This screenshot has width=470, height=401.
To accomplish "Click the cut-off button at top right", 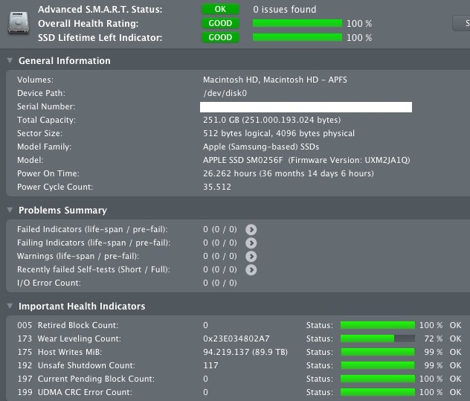I will [x=463, y=23].
